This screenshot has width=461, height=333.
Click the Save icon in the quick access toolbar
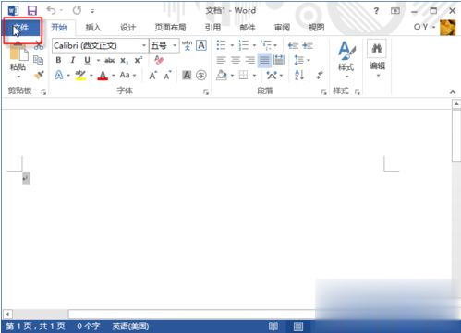click(32, 11)
